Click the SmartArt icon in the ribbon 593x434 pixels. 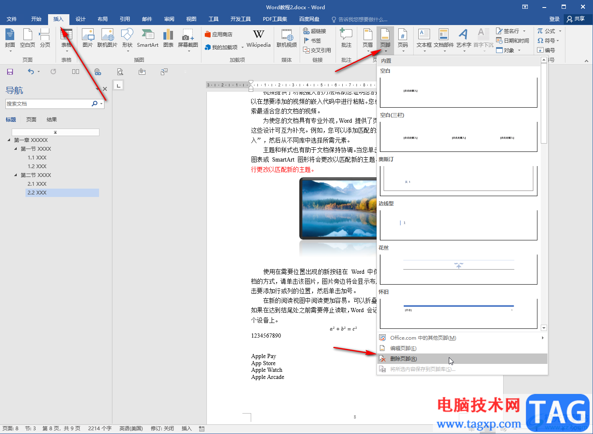pos(148,38)
